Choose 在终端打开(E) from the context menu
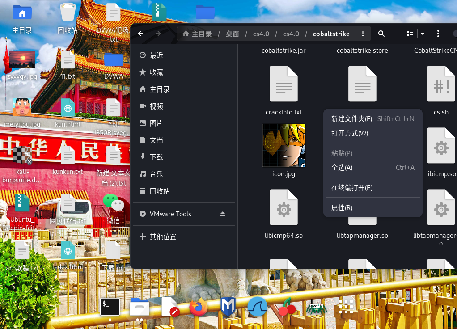The width and height of the screenshot is (457, 329). pyautogui.click(x=373, y=188)
